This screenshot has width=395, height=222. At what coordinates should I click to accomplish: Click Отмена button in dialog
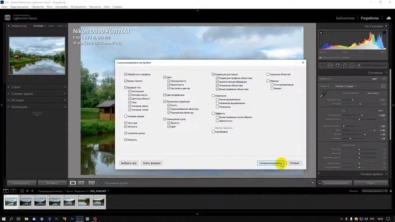coord(294,163)
